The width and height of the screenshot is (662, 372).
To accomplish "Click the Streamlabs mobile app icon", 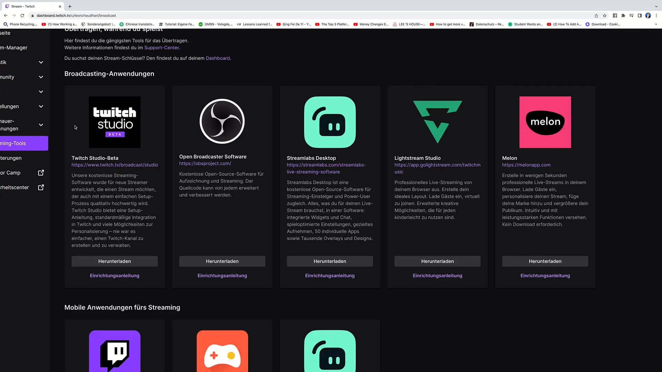I will pyautogui.click(x=330, y=351).
